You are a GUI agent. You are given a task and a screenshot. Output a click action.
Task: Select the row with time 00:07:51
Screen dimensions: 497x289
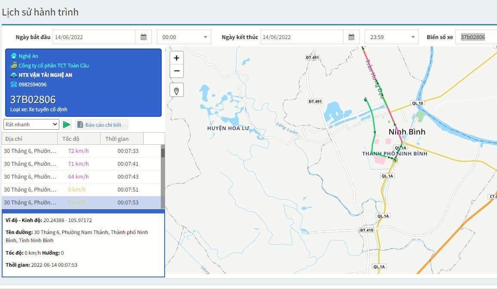point(81,190)
